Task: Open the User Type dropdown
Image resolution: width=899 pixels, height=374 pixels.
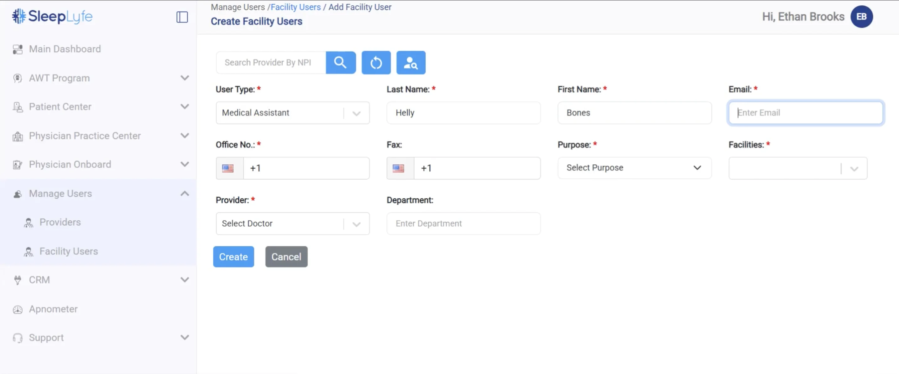Action: tap(292, 113)
